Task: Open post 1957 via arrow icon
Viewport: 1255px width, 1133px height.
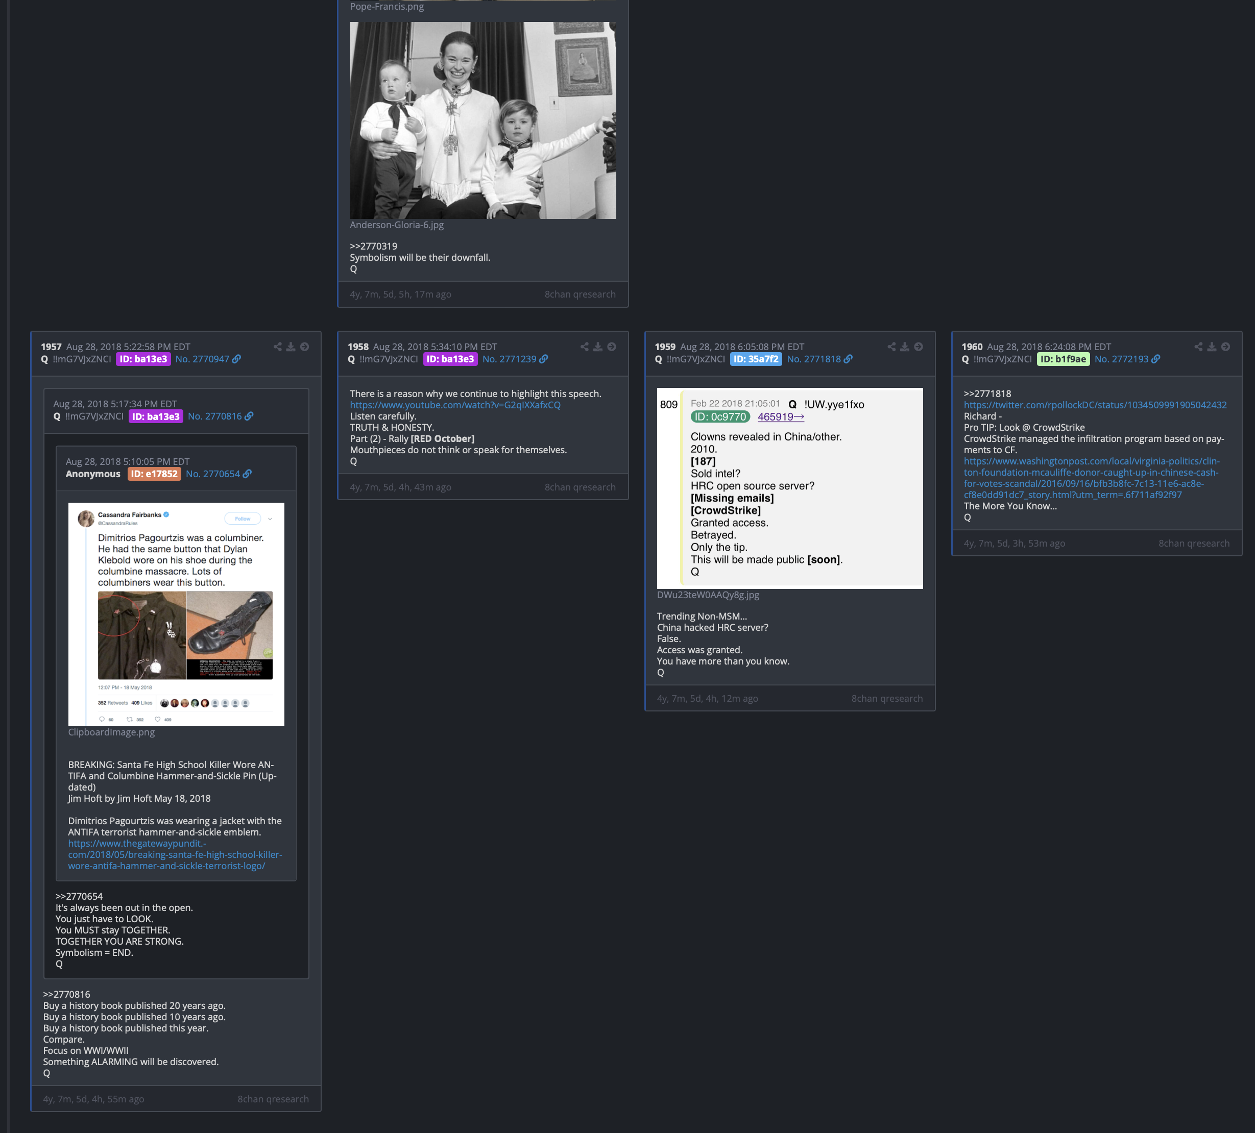Action: click(x=304, y=347)
